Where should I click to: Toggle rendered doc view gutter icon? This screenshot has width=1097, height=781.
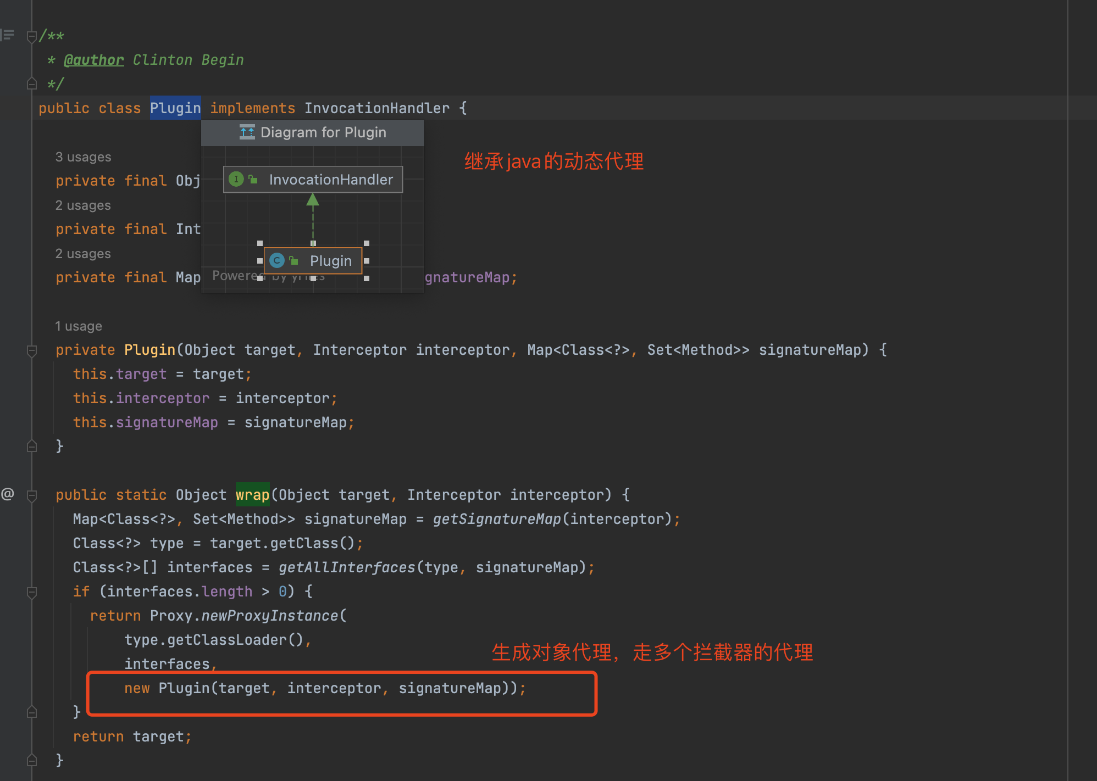click(7, 35)
